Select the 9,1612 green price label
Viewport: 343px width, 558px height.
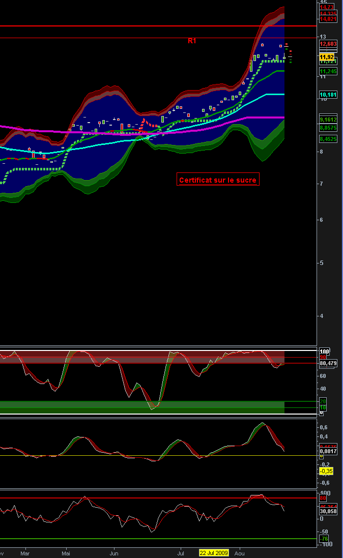pyautogui.click(x=328, y=120)
